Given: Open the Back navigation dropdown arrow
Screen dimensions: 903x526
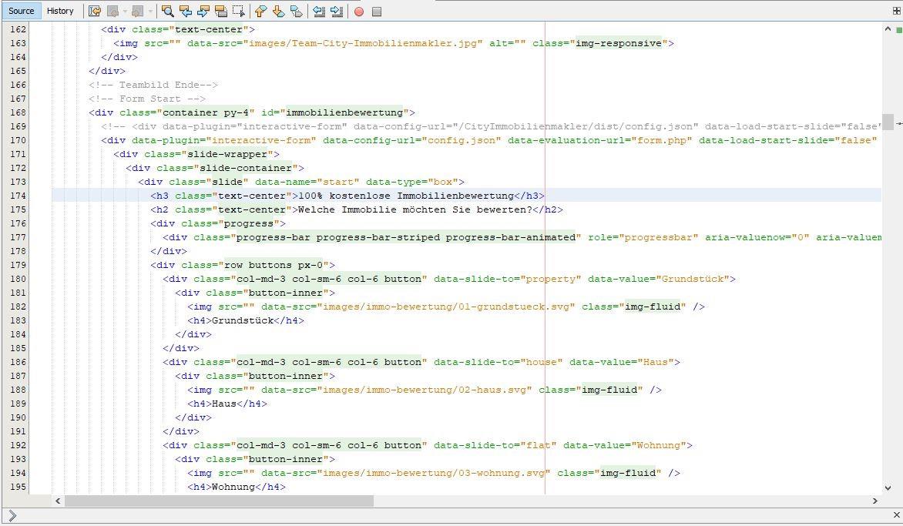Looking at the screenshot, I should click(x=126, y=12).
